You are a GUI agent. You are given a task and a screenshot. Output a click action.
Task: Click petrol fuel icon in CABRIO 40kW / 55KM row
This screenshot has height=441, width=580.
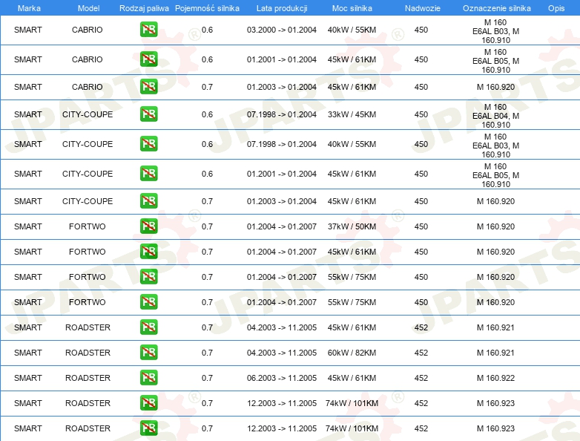[148, 30]
